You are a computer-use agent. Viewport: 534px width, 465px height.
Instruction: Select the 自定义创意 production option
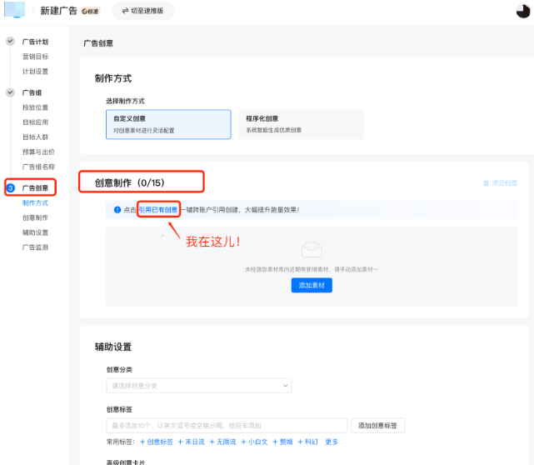168,124
